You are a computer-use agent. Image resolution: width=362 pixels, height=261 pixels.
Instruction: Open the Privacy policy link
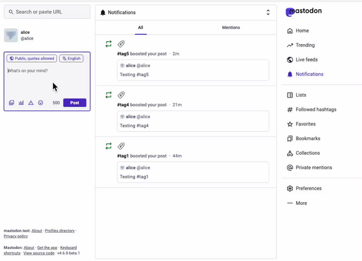(x=16, y=236)
